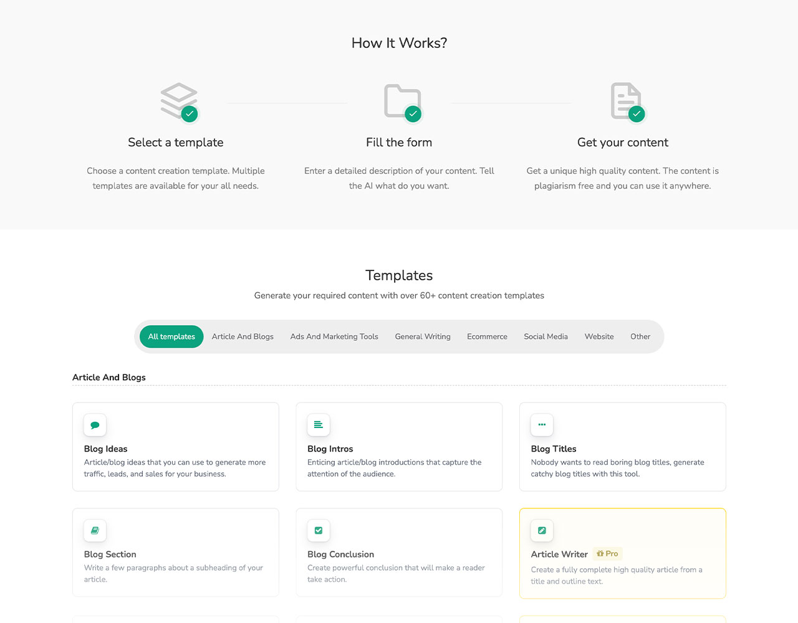798x623 pixels.
Task: Click the Get your content document icon
Action: [625, 101]
